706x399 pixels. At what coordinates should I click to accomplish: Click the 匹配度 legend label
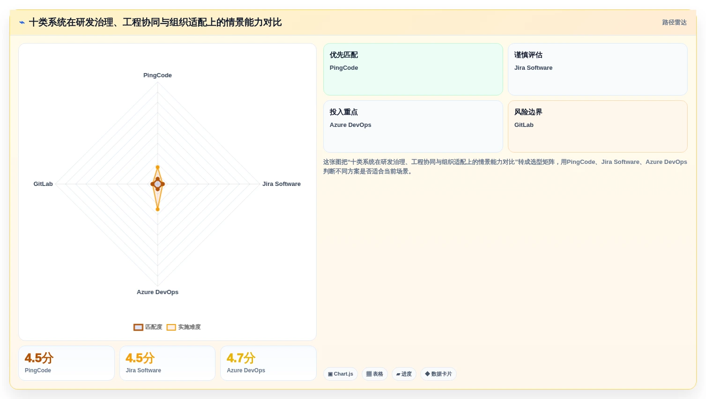pos(154,327)
